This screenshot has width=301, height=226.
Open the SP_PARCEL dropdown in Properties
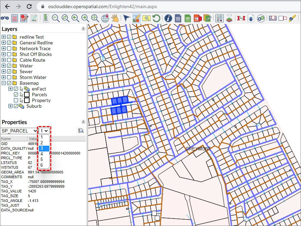[x=19, y=131]
